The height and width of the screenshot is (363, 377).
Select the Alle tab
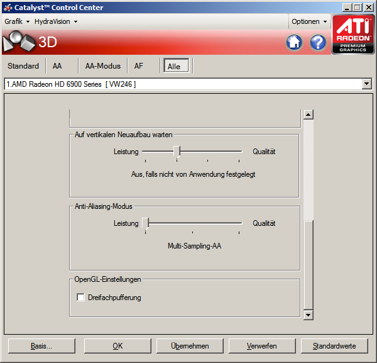coord(176,65)
